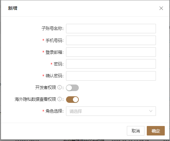Click the 角色选择 label text

(55, 111)
